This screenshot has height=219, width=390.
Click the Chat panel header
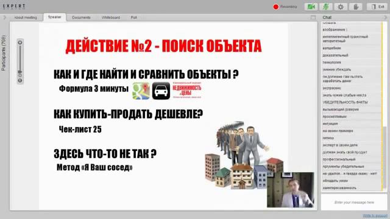tap(327, 18)
